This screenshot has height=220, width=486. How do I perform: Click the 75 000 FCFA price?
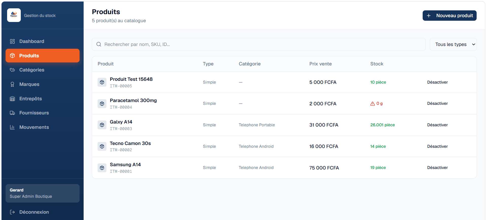coord(324,168)
